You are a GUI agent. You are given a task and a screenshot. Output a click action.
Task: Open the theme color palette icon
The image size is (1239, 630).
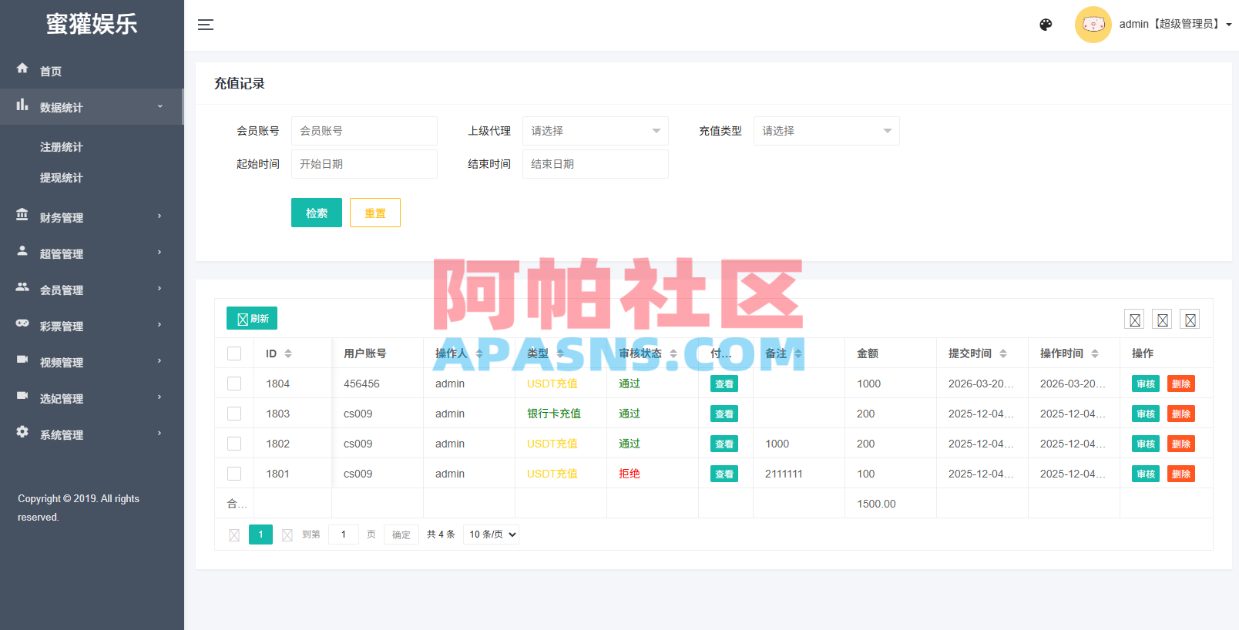click(x=1046, y=25)
